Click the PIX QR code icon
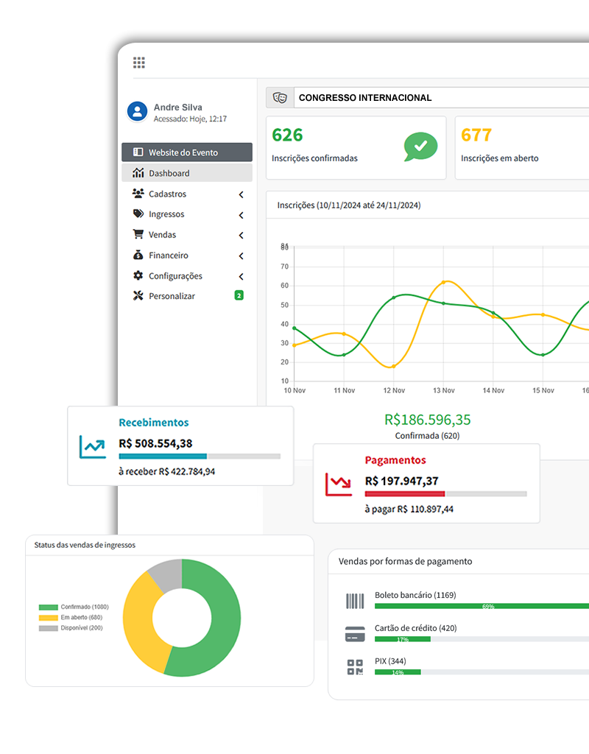The image size is (589, 754). point(355,667)
